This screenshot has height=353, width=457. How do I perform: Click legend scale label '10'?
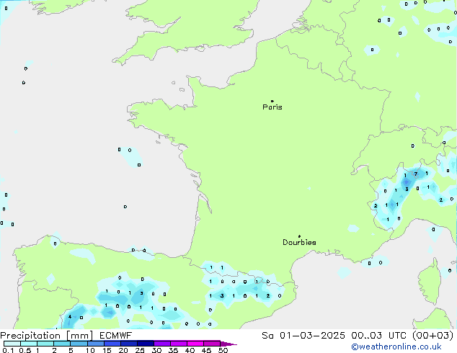pos(90,350)
